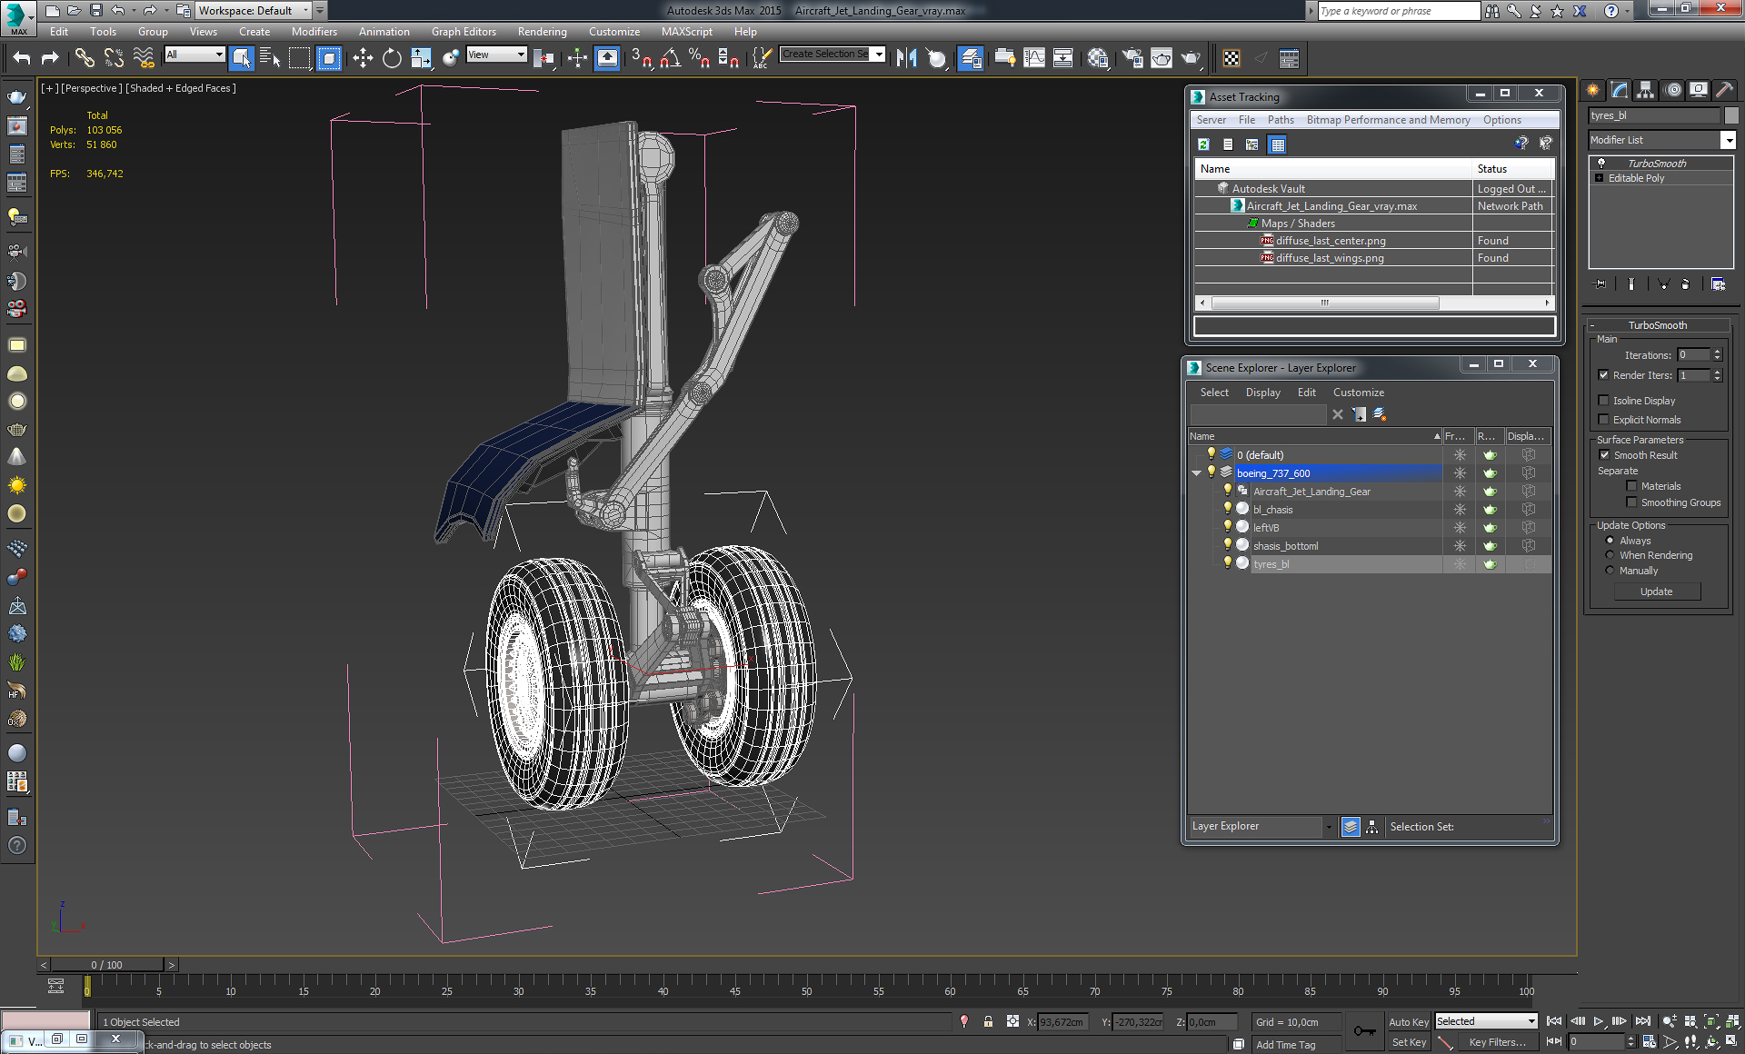Check Separate by Materials
This screenshot has width=1745, height=1054.
[1631, 486]
